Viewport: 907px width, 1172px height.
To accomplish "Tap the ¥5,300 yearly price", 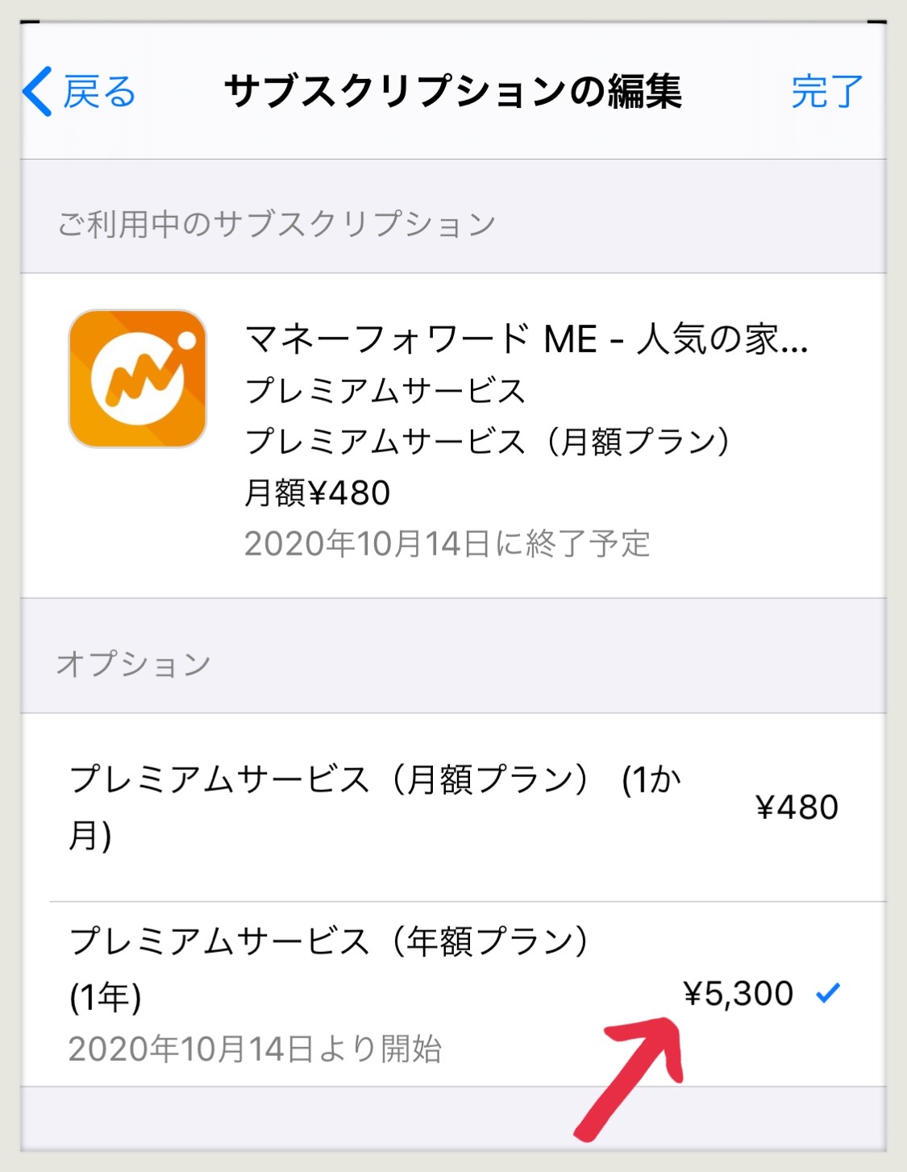I will (x=738, y=993).
